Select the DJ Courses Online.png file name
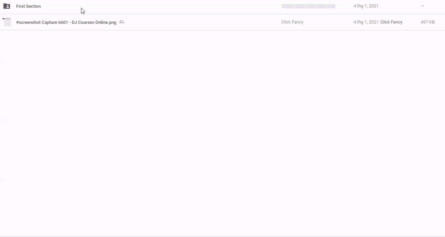This screenshot has width=445, height=237. [x=66, y=22]
